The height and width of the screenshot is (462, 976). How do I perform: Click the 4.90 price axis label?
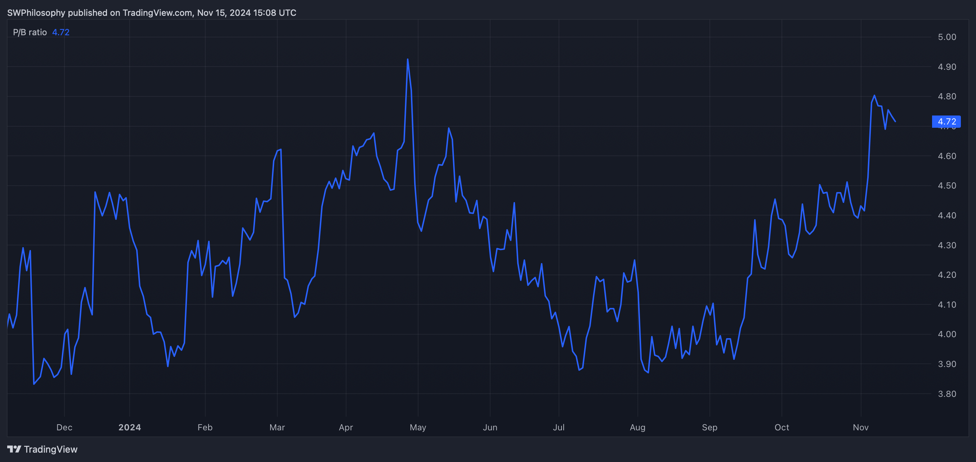pyautogui.click(x=947, y=67)
